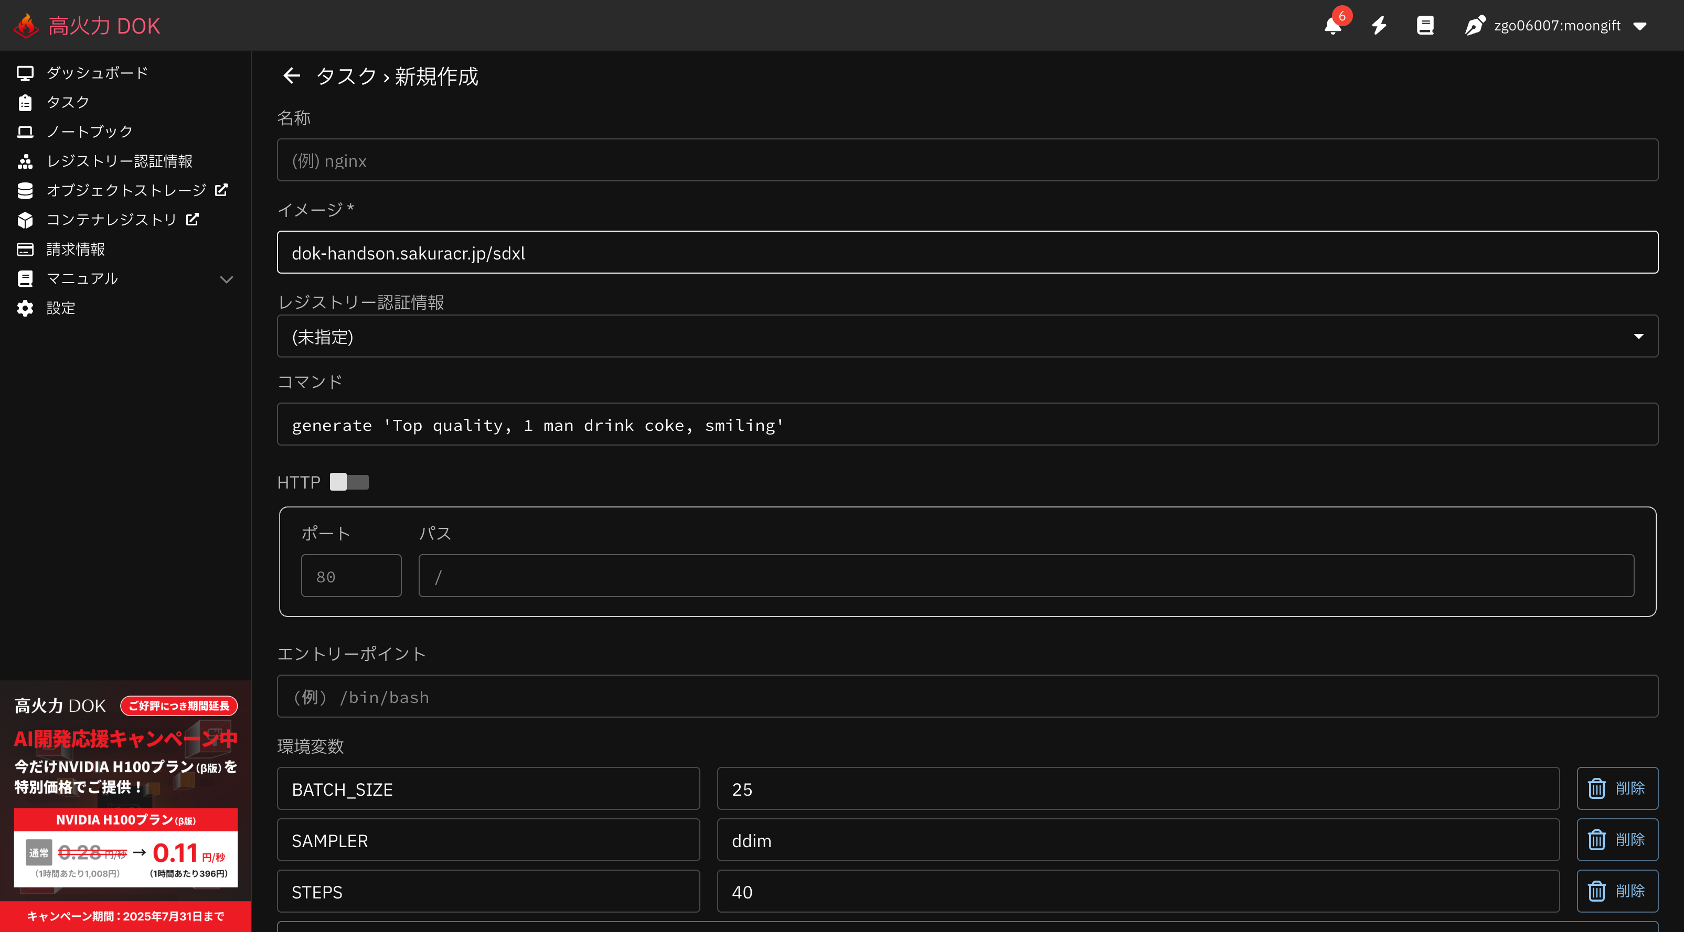Click the trash icon for BATCH_SIZE row
Viewport: 1684px width, 932px height.
1596,788
